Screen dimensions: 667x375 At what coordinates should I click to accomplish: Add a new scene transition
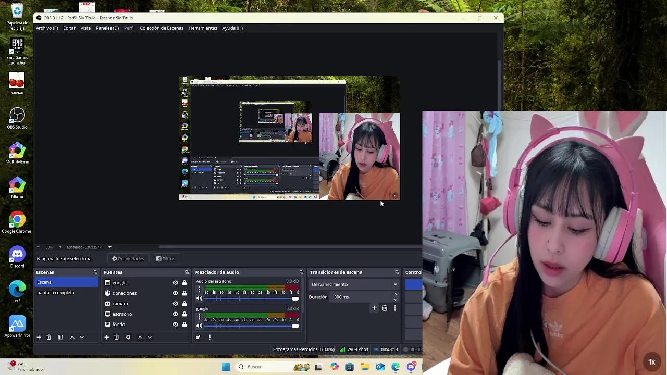point(374,308)
